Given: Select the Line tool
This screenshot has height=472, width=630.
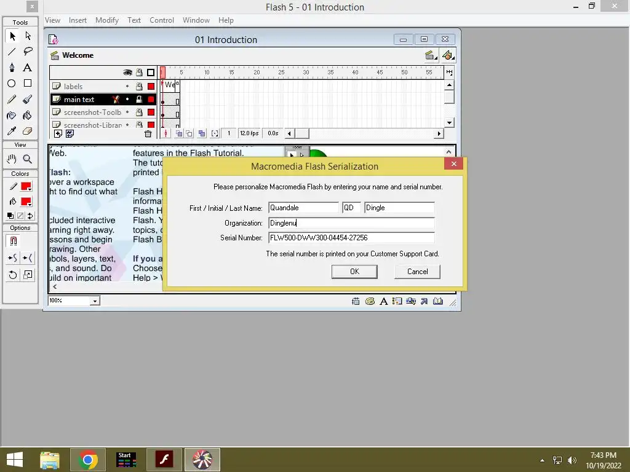Looking at the screenshot, I should click(x=12, y=52).
